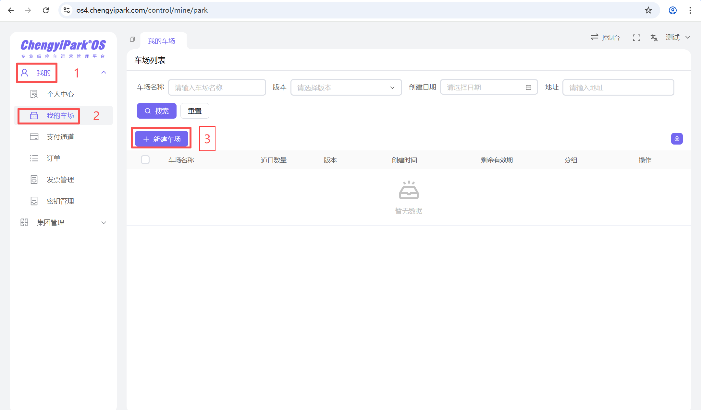Toggle the select-all checkbox in the table header
The width and height of the screenshot is (701, 410).
pos(145,160)
